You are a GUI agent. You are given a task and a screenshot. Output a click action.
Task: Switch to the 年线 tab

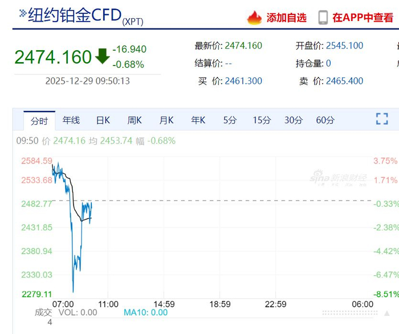(71, 120)
